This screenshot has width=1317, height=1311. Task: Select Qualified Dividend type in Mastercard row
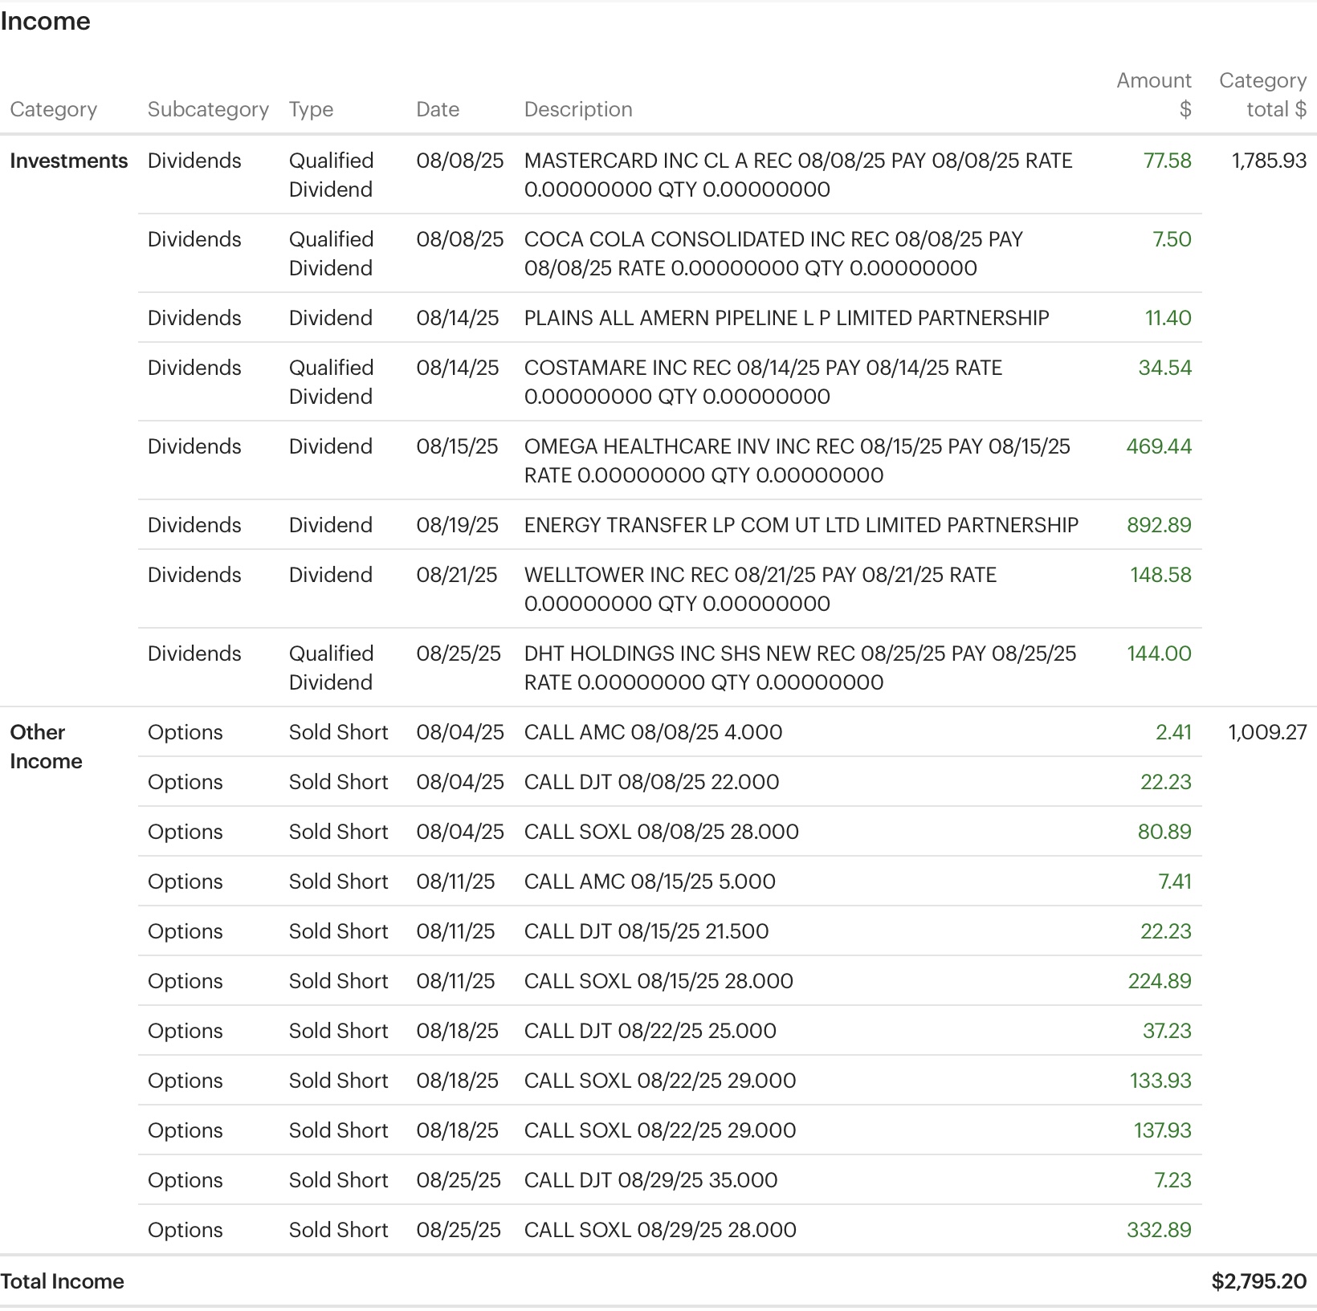(x=332, y=175)
